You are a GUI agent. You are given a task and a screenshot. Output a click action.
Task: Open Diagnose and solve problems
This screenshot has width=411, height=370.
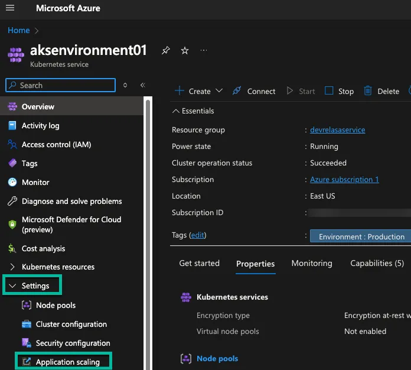tap(71, 201)
